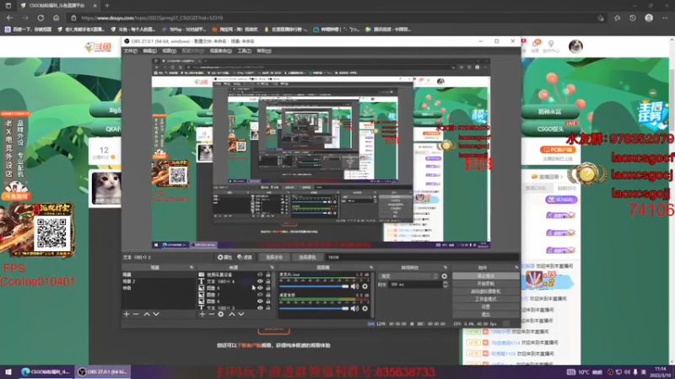Open the 场景集合 menu in OBS

click(220, 51)
